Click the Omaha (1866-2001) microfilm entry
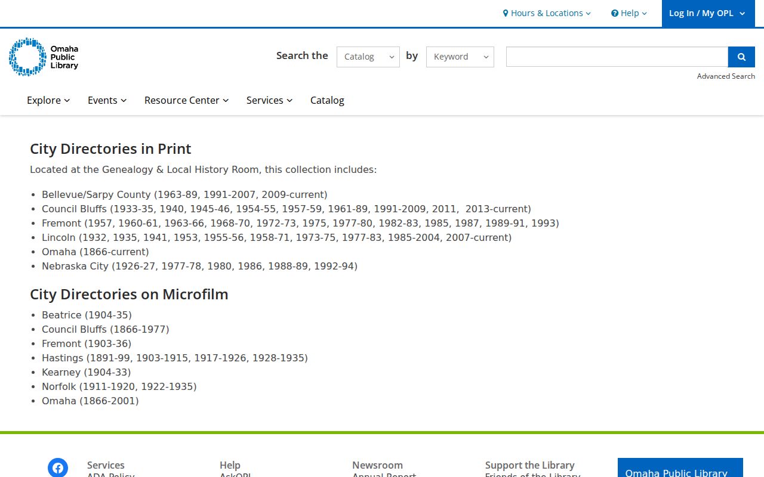764x477 pixels. (x=90, y=401)
